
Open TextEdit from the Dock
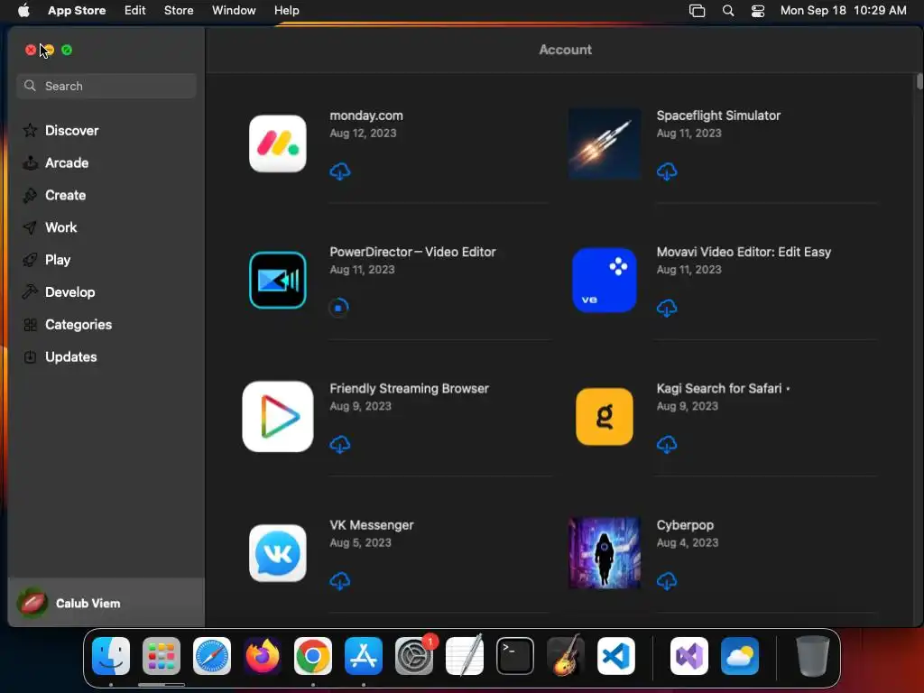465,656
